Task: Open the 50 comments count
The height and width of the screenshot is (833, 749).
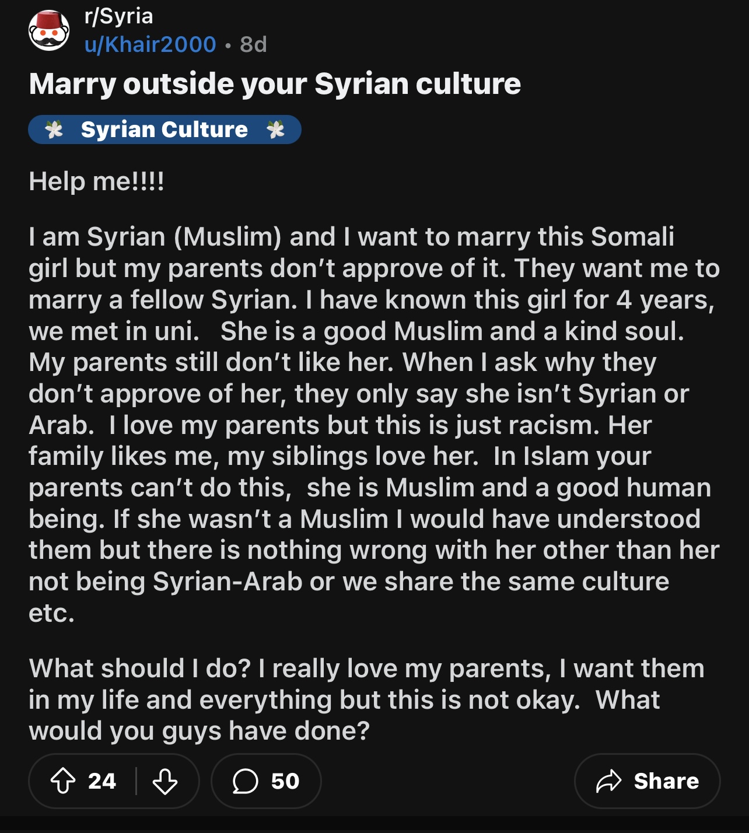Action: (285, 781)
